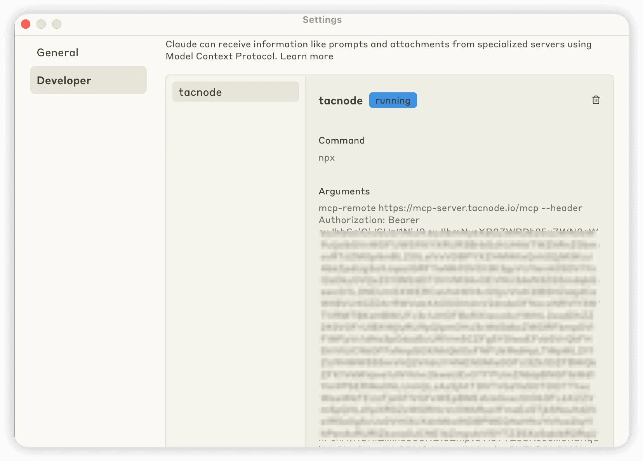
Task: Click the --header argument text
Action: click(x=561, y=208)
